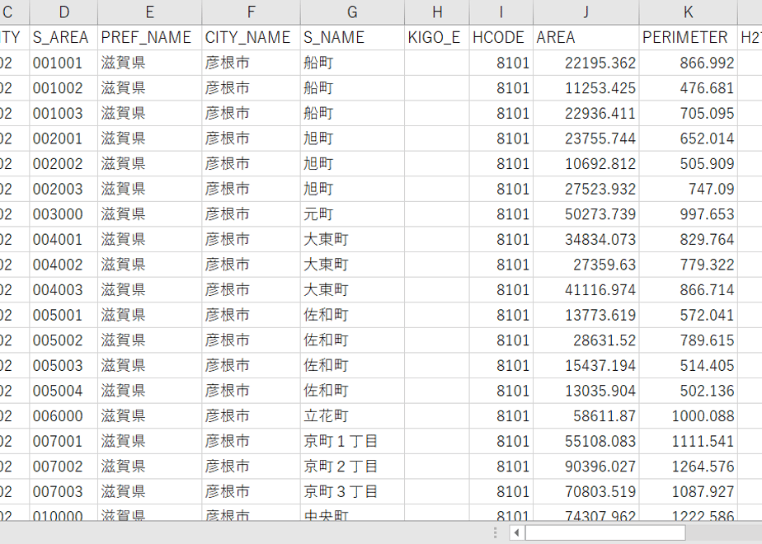Image resolution: width=762 pixels, height=544 pixels.
Task: Select cell with S_AREA 007003
Action: pos(63,492)
